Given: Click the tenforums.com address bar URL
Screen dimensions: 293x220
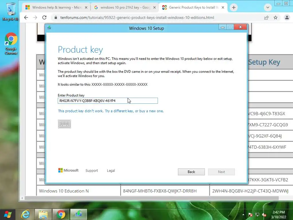Looking at the screenshot, I should click(137, 17).
